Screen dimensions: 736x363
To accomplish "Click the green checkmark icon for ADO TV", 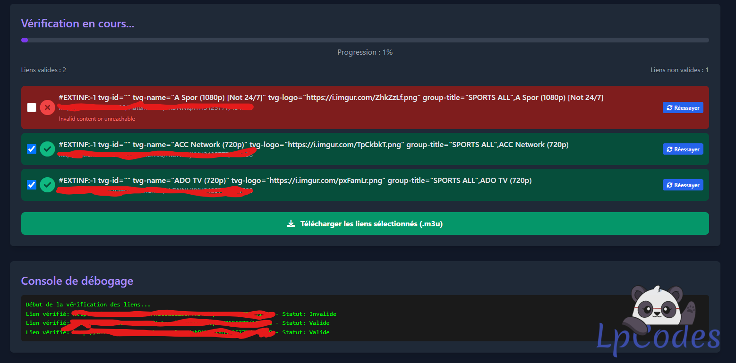I will (47, 185).
